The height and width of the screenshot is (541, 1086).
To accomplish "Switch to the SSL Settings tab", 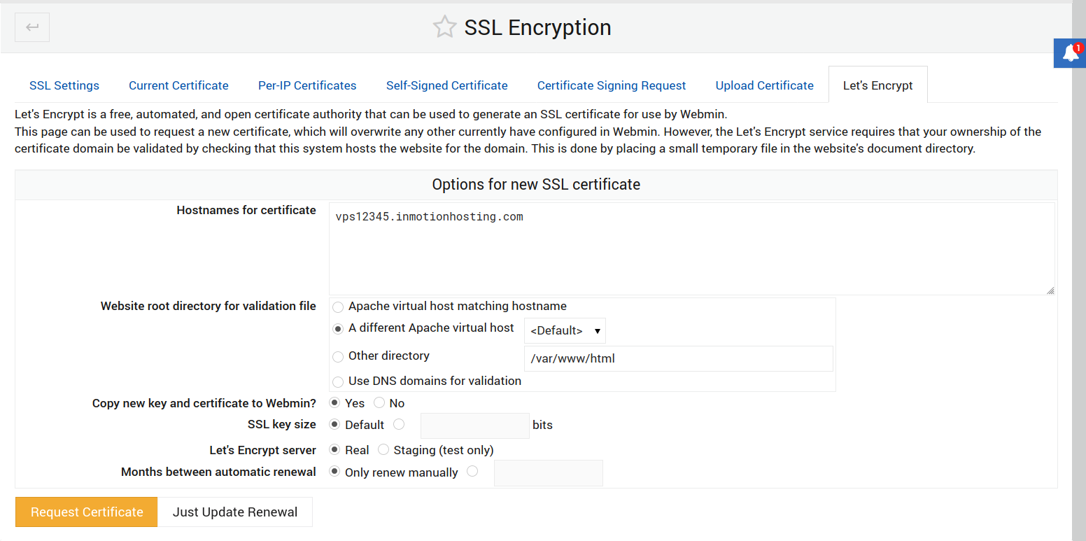I will (x=64, y=85).
